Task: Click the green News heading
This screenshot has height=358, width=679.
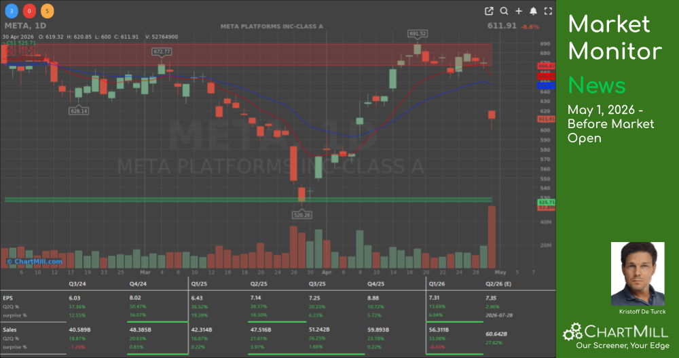Action: pos(597,85)
